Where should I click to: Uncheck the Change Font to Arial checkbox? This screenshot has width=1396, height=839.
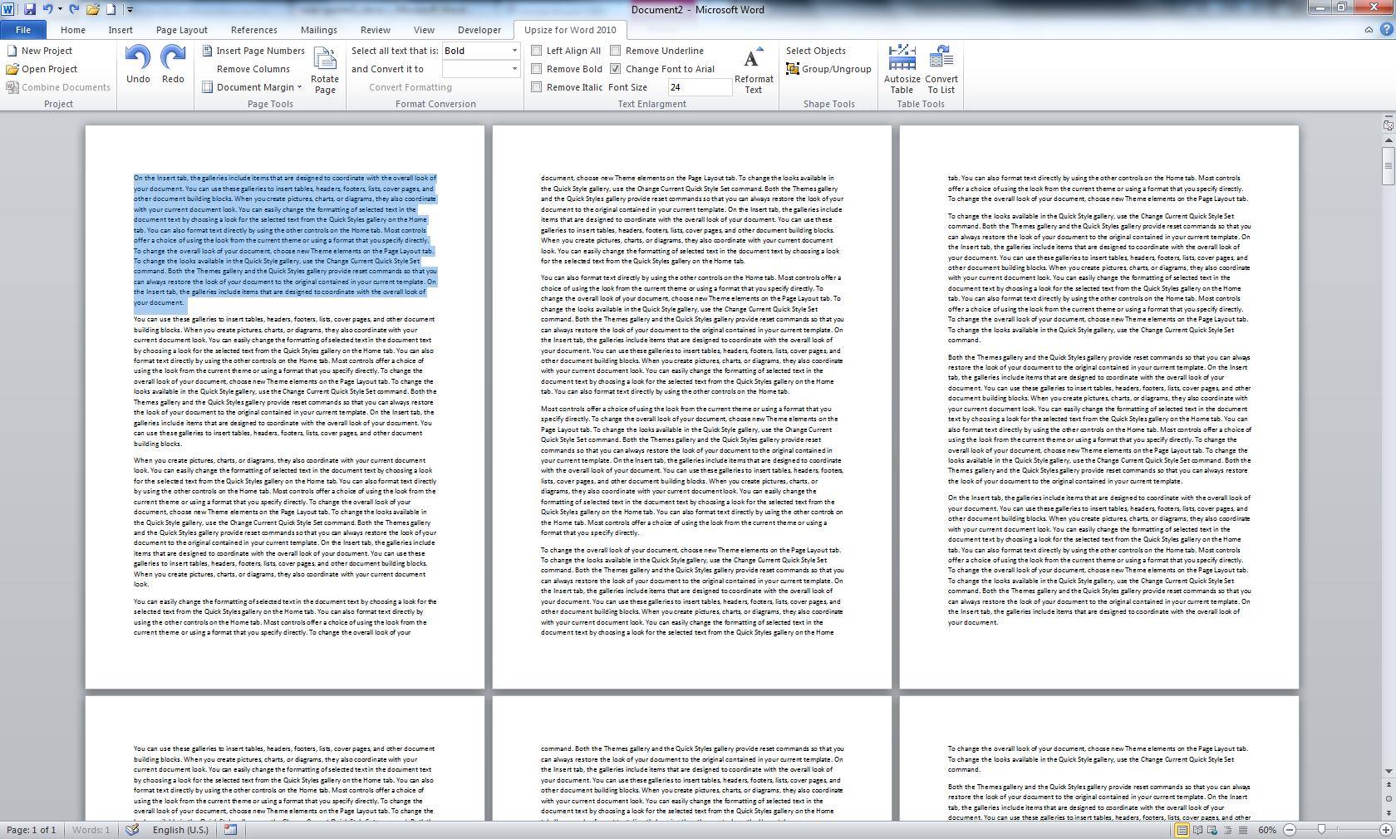tap(616, 69)
